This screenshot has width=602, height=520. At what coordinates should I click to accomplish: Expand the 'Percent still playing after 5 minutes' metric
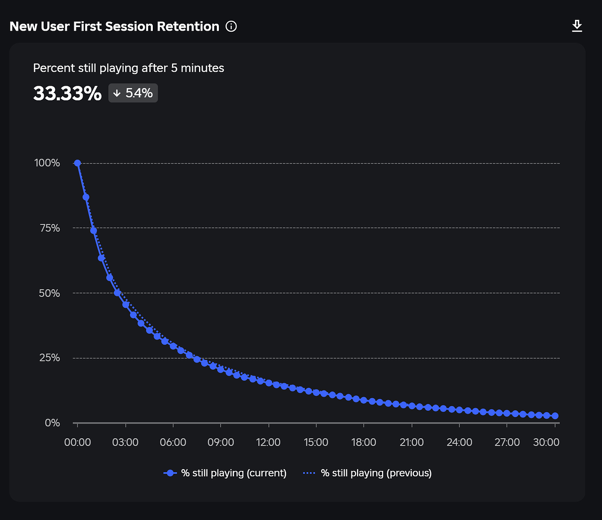pyautogui.click(x=128, y=68)
